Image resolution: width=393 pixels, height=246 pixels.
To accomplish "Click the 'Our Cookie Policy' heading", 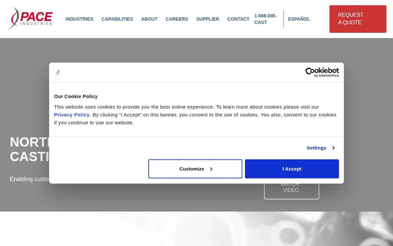I will tap(76, 96).
